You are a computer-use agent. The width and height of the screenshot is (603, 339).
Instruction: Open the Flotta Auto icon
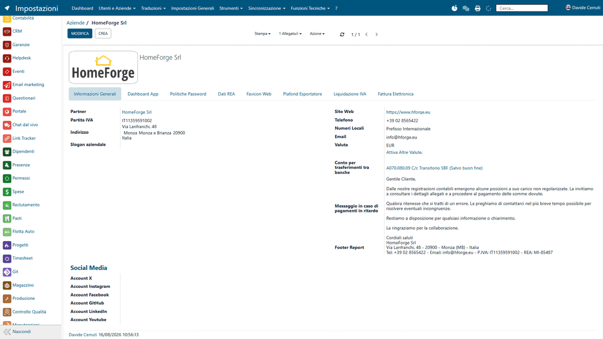[x=7, y=231]
